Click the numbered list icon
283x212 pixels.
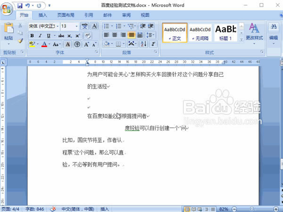pyautogui.click(x=118, y=26)
